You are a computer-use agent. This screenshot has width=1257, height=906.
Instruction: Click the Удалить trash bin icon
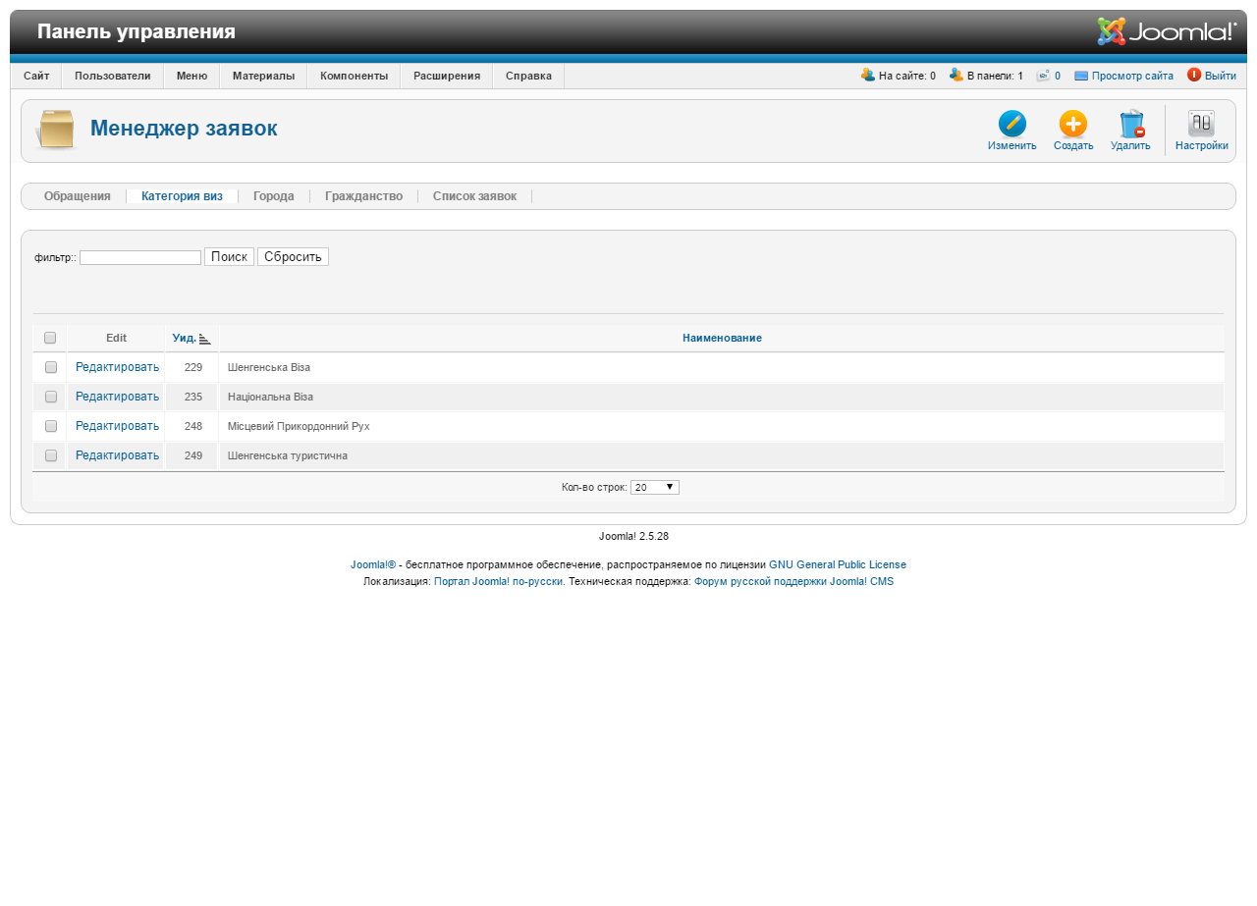(x=1131, y=124)
